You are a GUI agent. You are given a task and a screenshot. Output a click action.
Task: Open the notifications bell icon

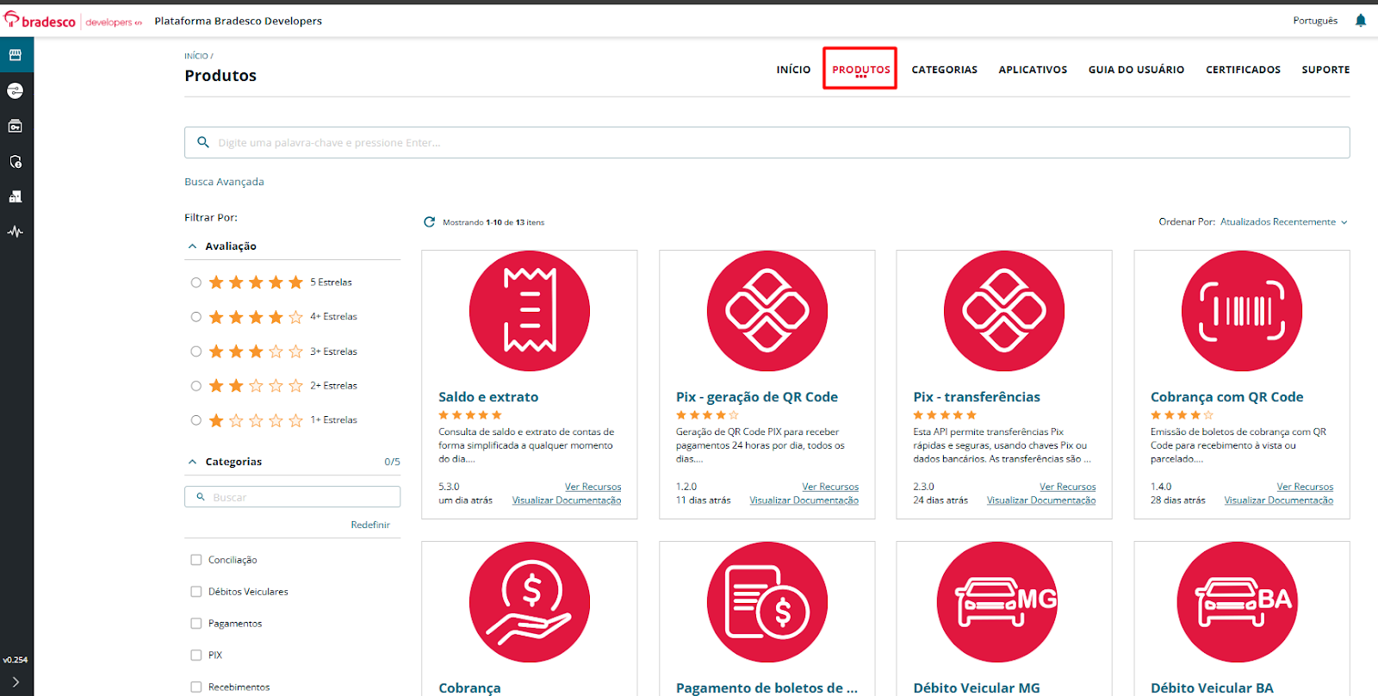(x=1361, y=21)
